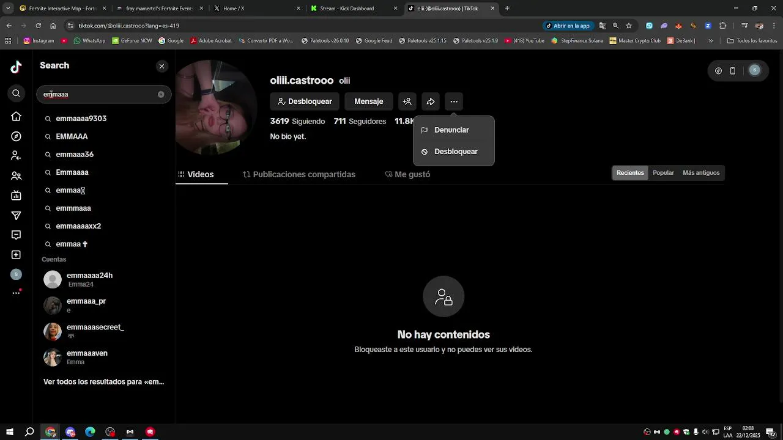Reload the page
Screen dimensions: 783x440
click(x=38, y=26)
